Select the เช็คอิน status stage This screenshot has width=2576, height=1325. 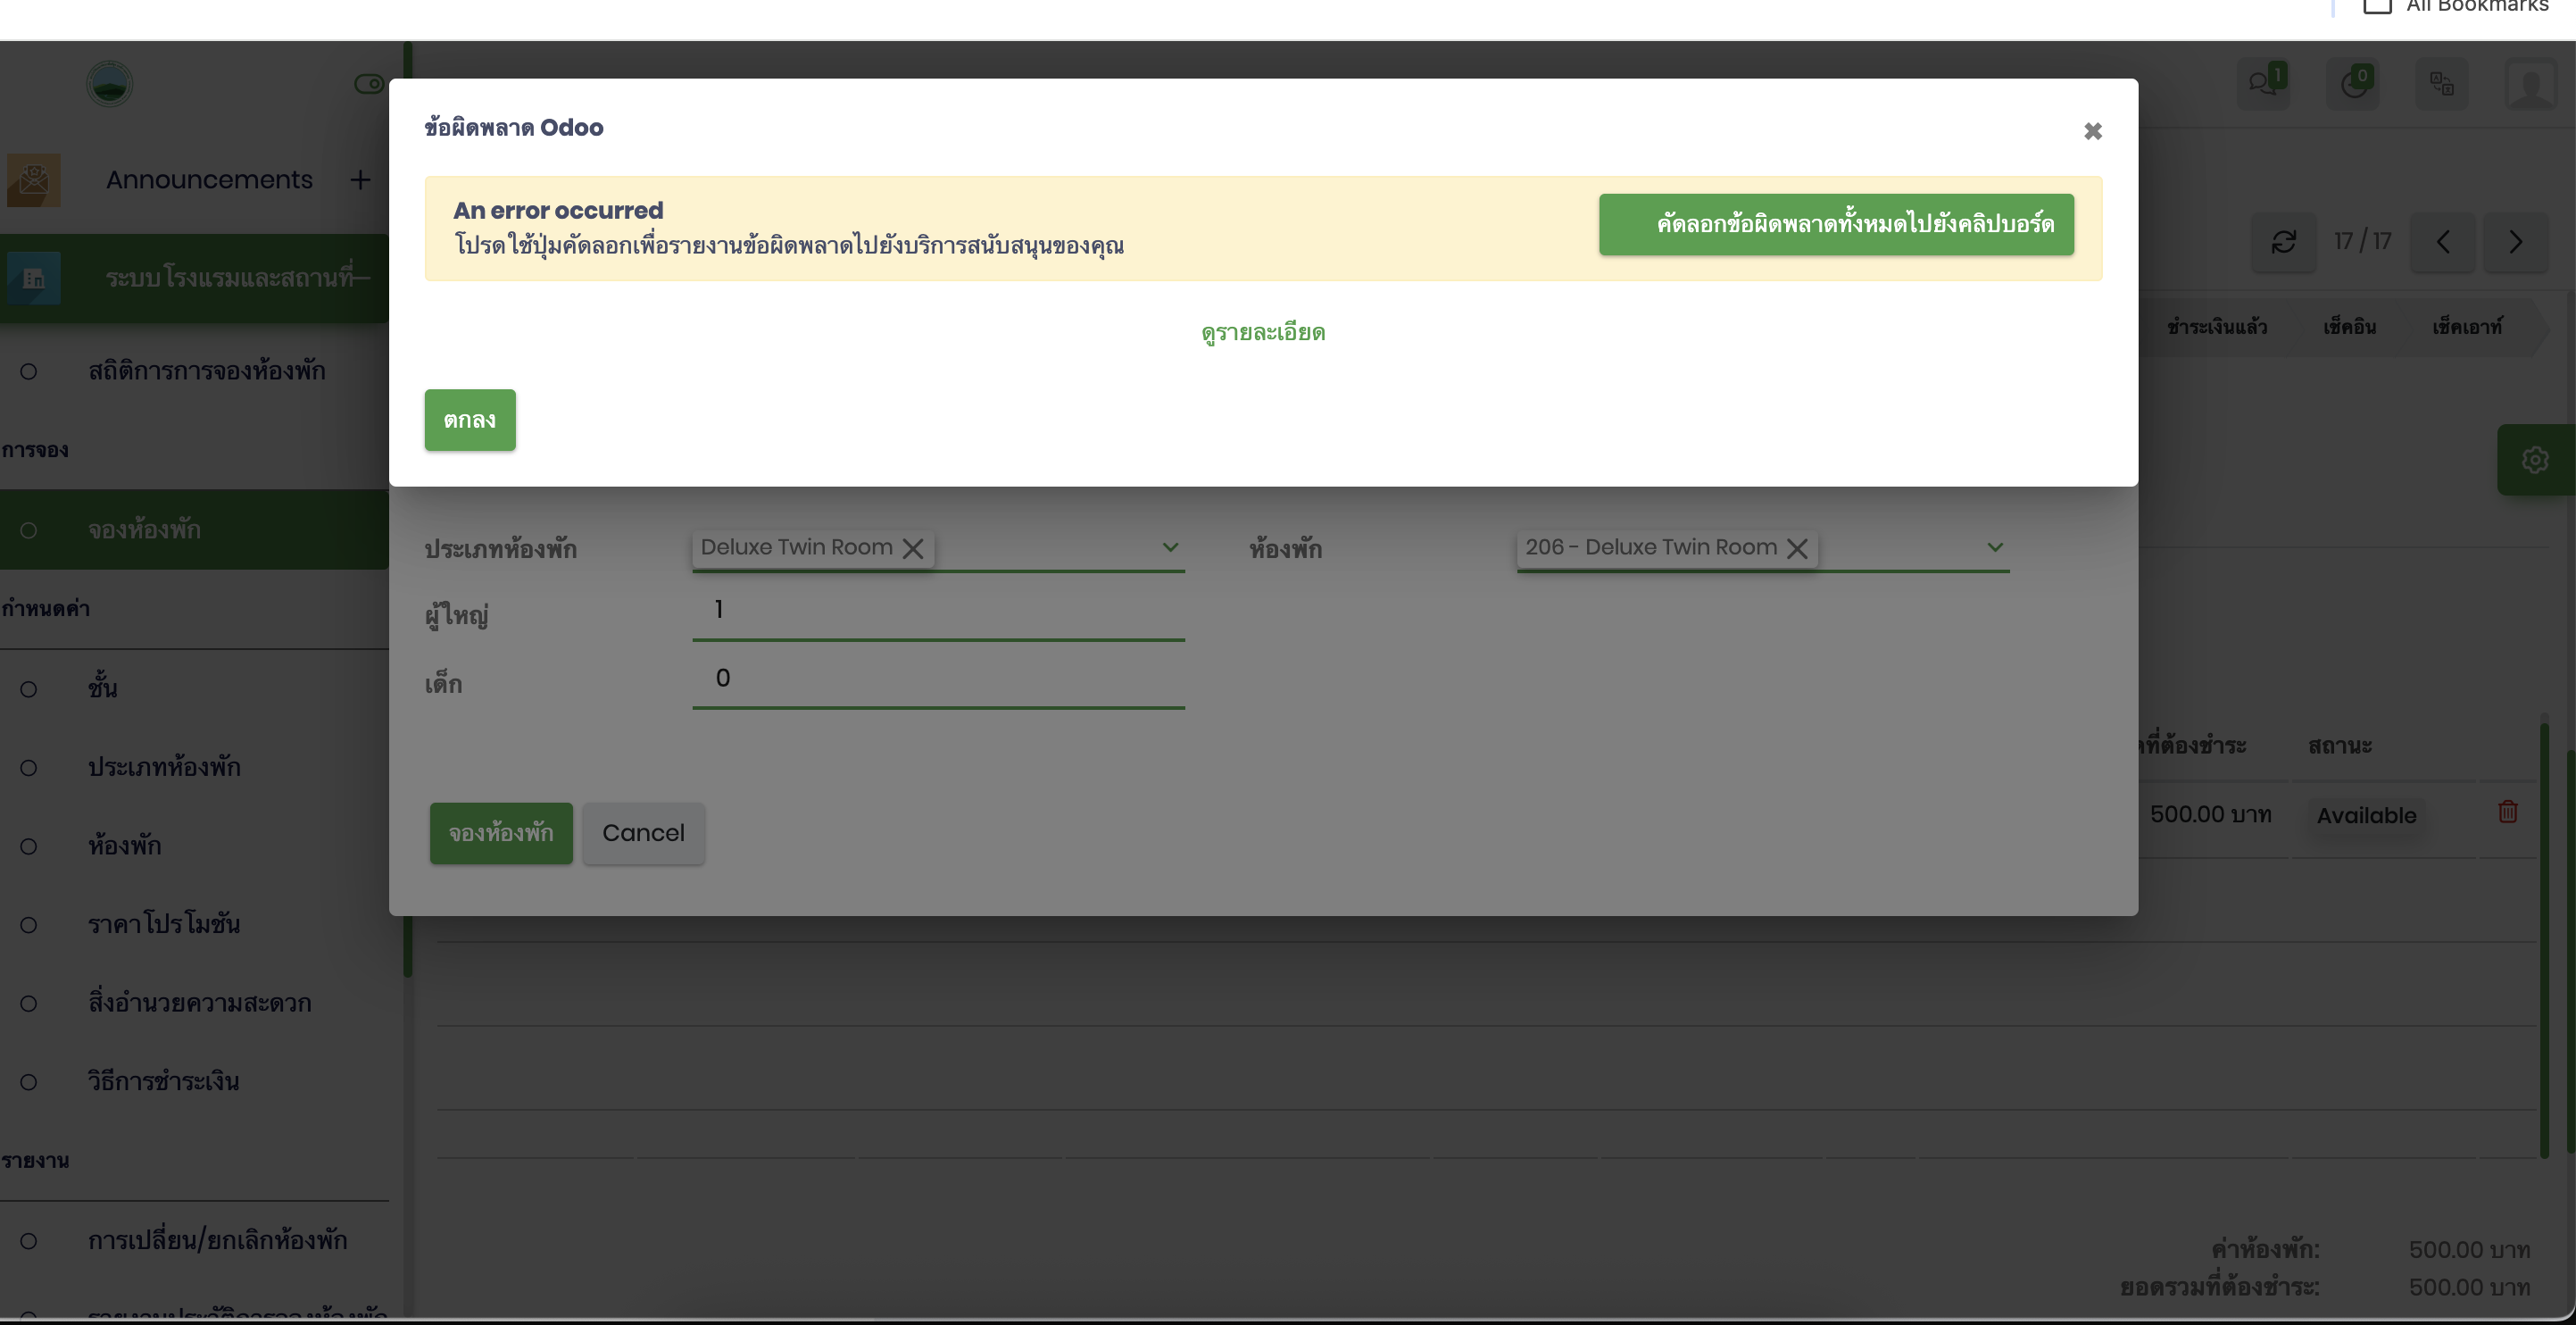click(x=2349, y=327)
